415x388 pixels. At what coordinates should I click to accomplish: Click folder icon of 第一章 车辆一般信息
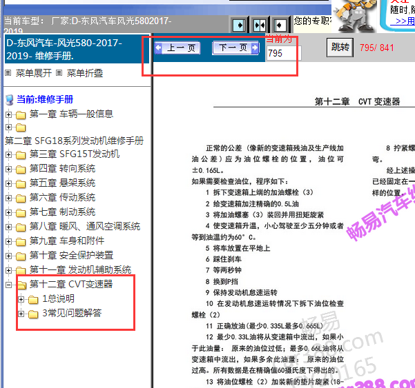click(x=21, y=115)
